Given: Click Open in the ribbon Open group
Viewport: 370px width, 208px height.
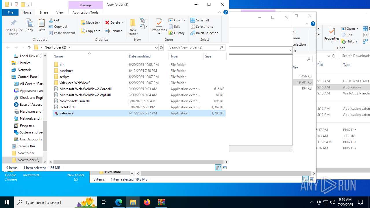Looking at the screenshot, I should [176, 20].
